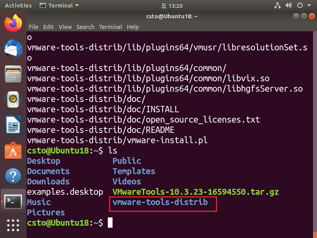Viewport: 317px width, 238px height.
Task: Close the terminal window
Action: [x=312, y=16]
